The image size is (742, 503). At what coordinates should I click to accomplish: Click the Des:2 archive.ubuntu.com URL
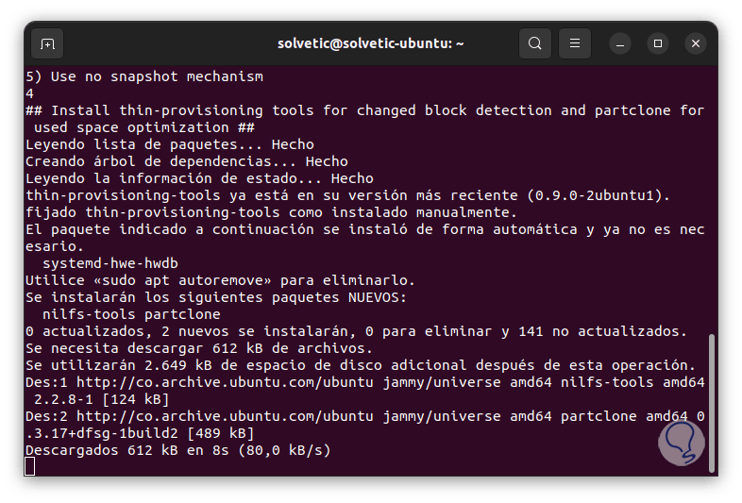tap(225, 416)
